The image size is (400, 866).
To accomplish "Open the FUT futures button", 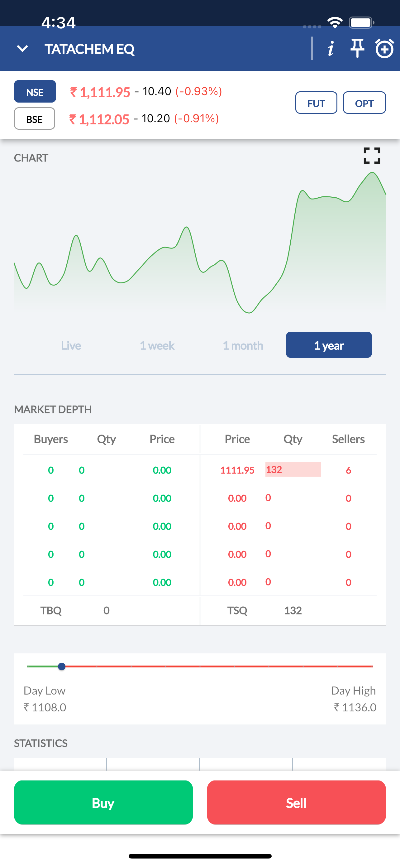I will click(x=316, y=103).
